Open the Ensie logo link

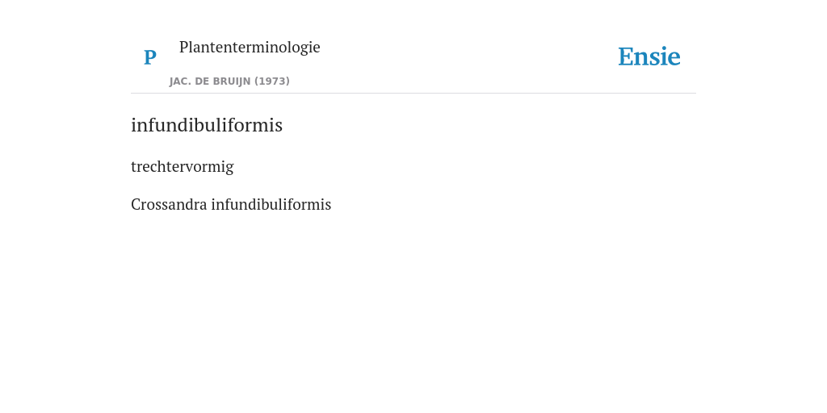649,56
